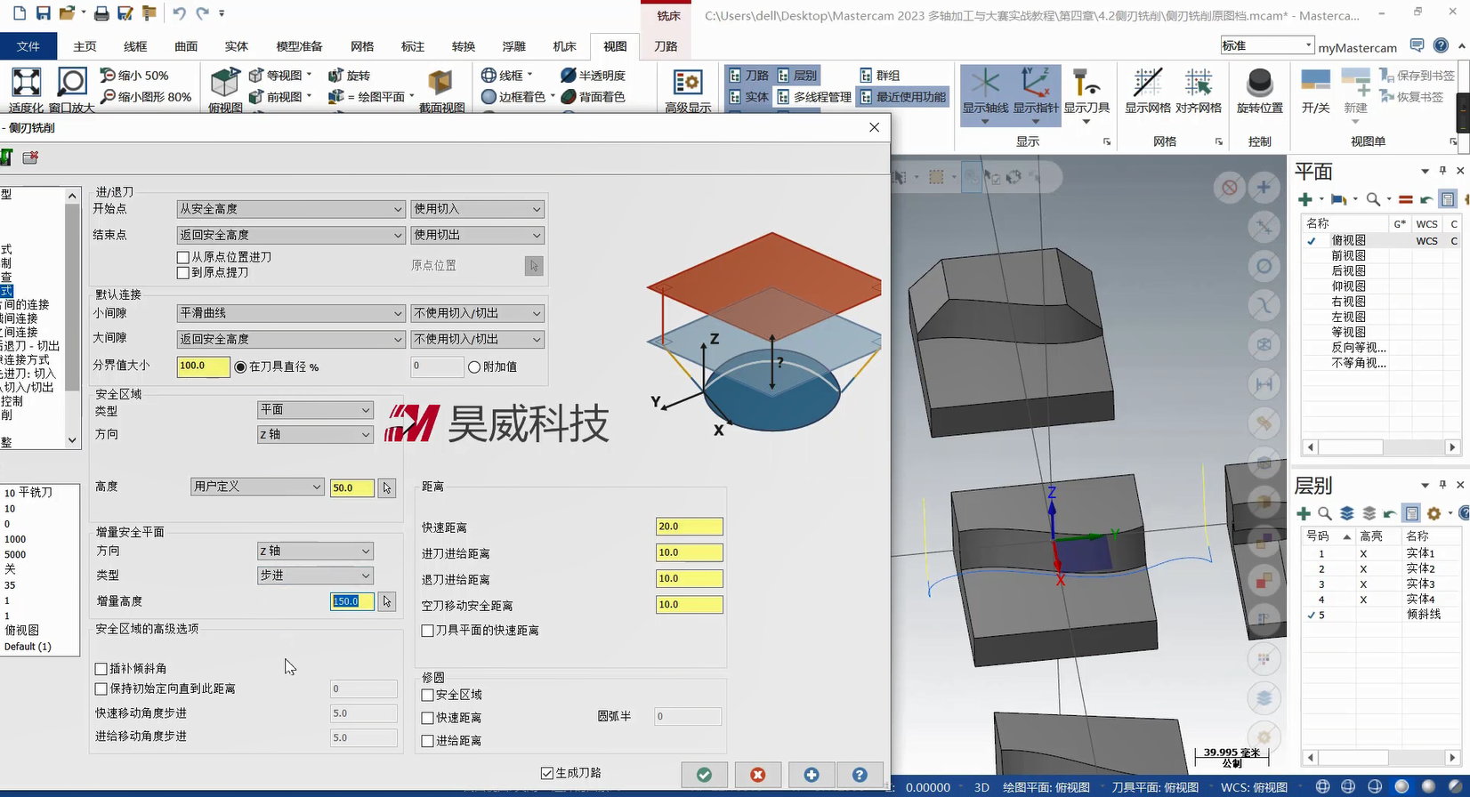This screenshot has width=1470, height=797.
Task: Expand the 小间隙 dropdown showing 平滑曲线
Action: tap(290, 313)
